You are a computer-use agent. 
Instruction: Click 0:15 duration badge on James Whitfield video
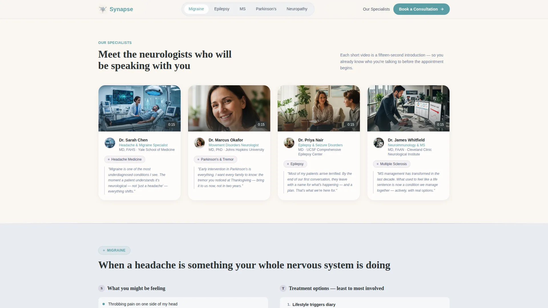pos(440,125)
